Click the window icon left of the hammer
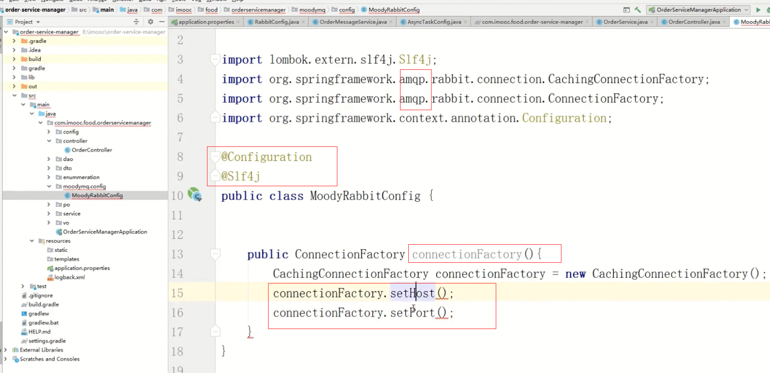Screen dimensions: 770x373 (x=627, y=10)
